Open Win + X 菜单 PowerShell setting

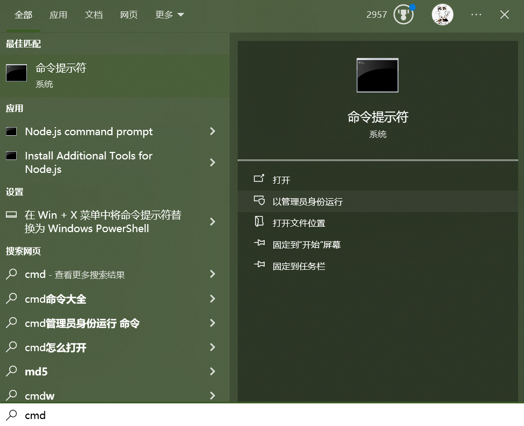[115, 222]
